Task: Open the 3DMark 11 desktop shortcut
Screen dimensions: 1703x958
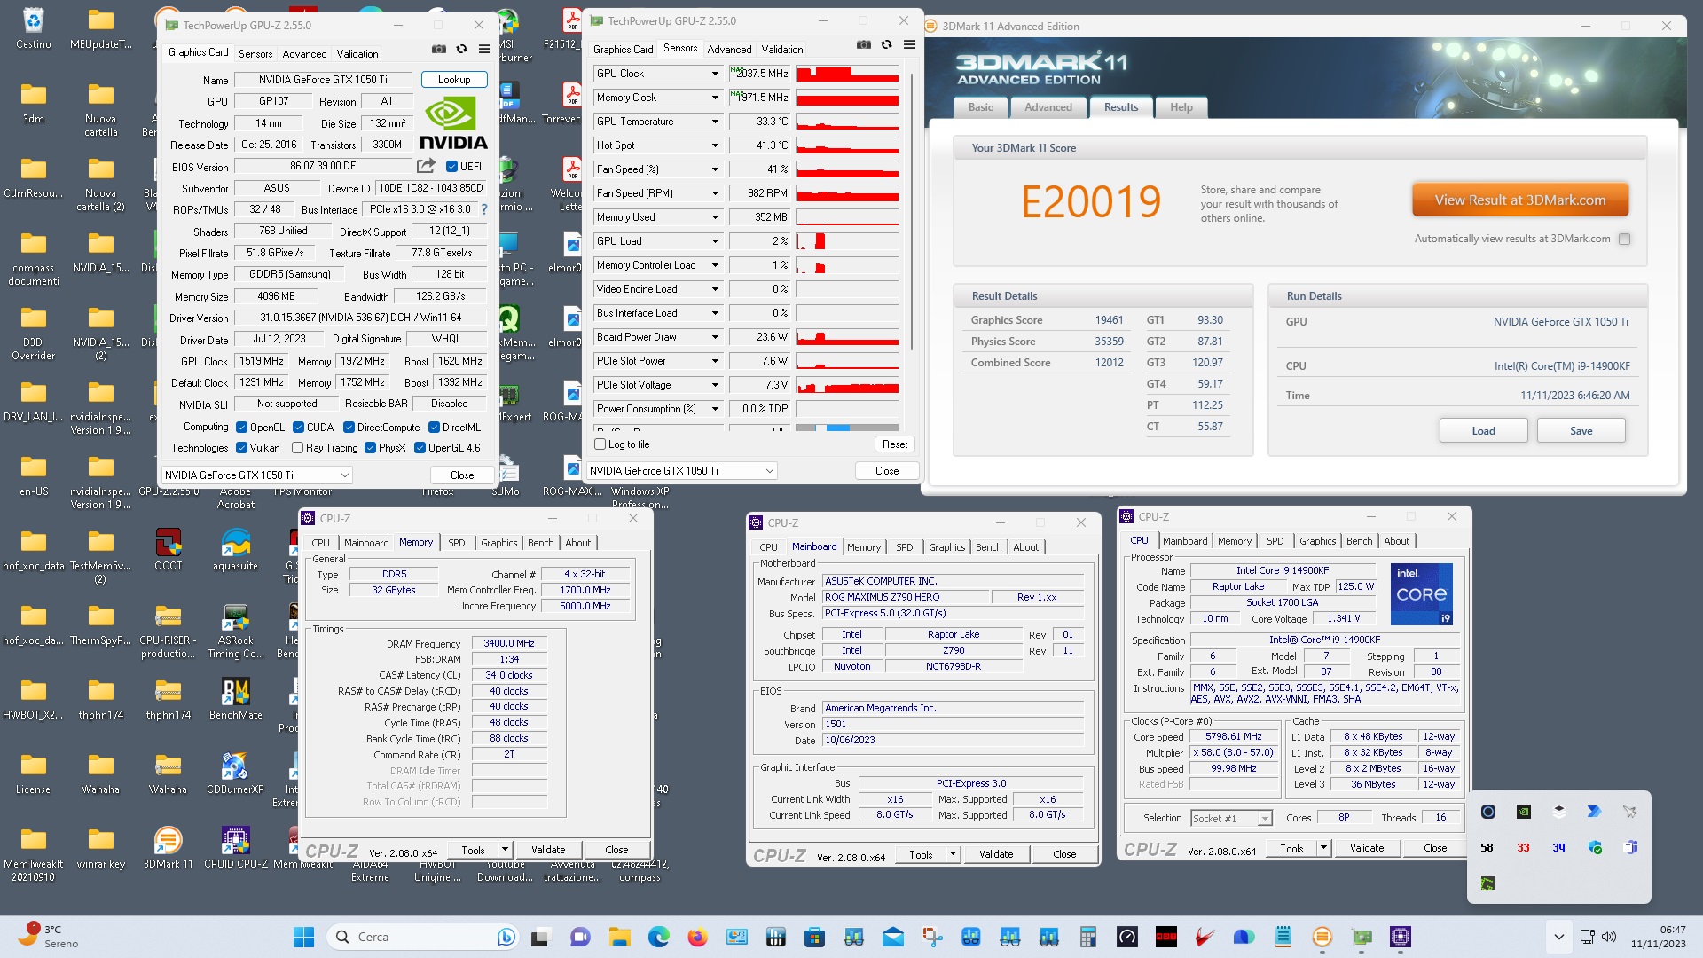Action: click(168, 848)
